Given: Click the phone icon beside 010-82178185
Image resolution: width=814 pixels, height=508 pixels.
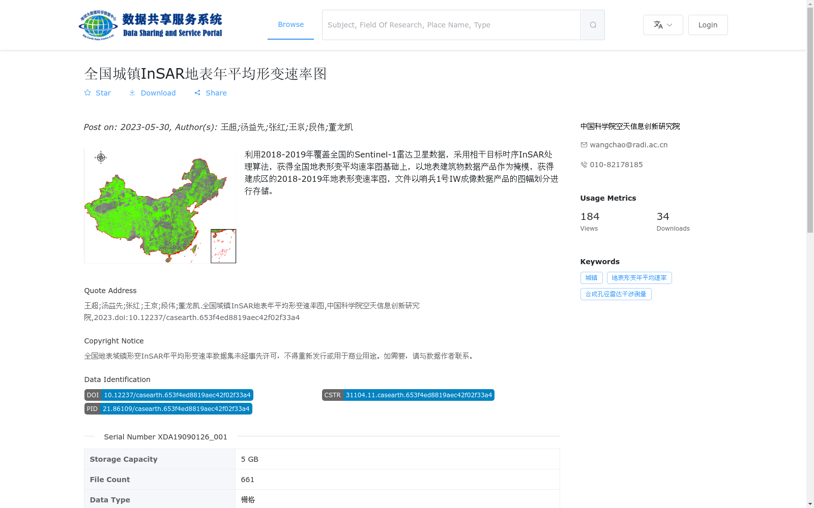Looking at the screenshot, I should [584, 165].
